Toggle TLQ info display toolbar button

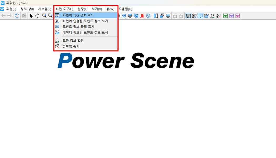(188, 16)
